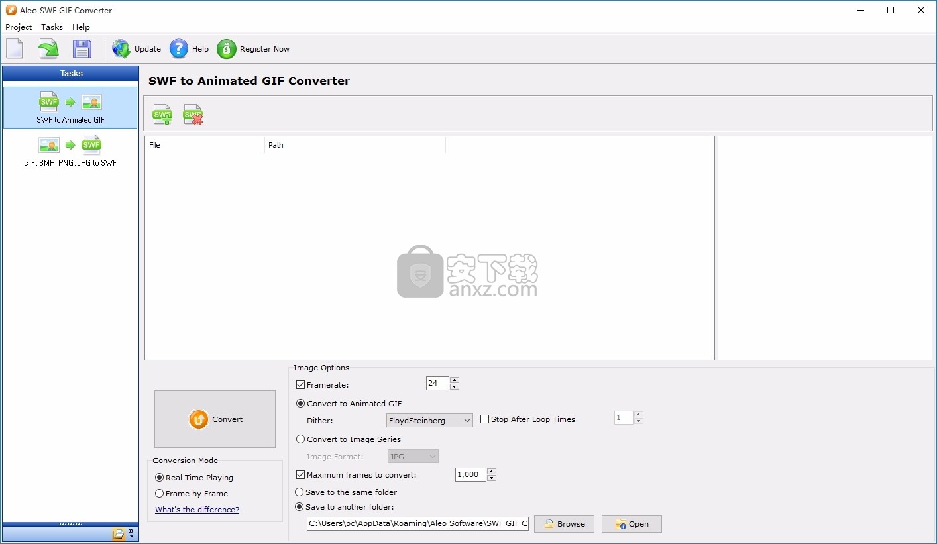Viewport: 937px width, 544px height.
Task: Click the New Project blank page icon
Action: [15, 49]
